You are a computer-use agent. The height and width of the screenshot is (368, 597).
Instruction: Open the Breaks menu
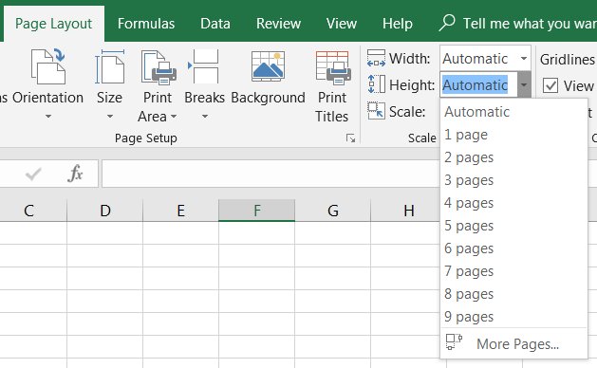click(x=204, y=84)
